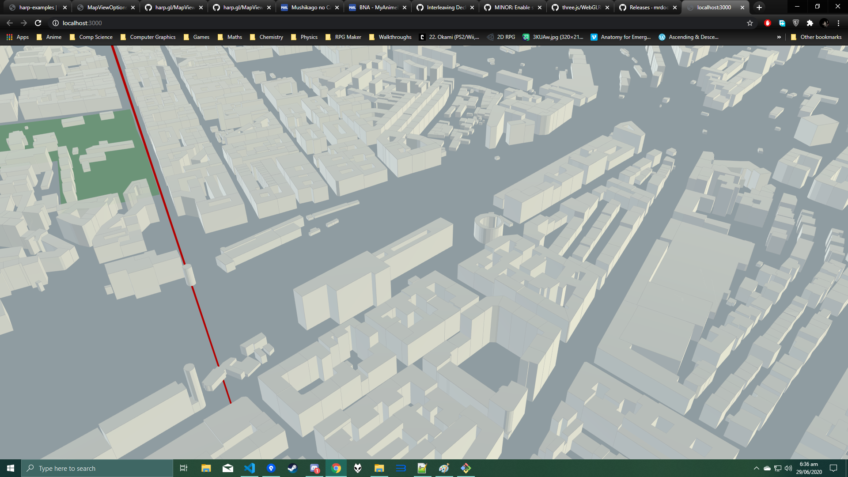Open Discord from the taskbar
The height and width of the screenshot is (477, 848).
[x=314, y=468]
